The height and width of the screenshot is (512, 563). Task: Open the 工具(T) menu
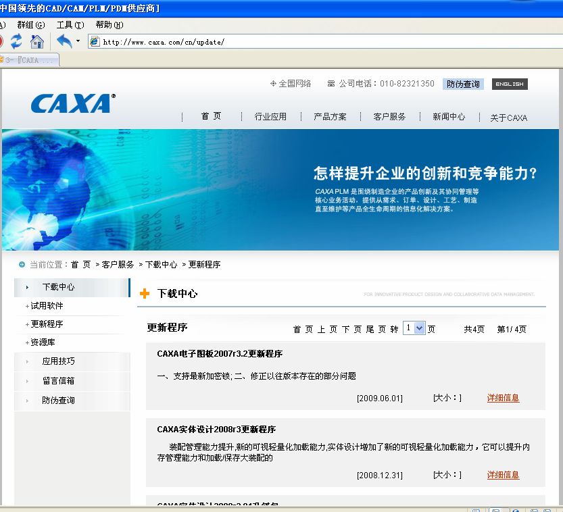tap(70, 25)
